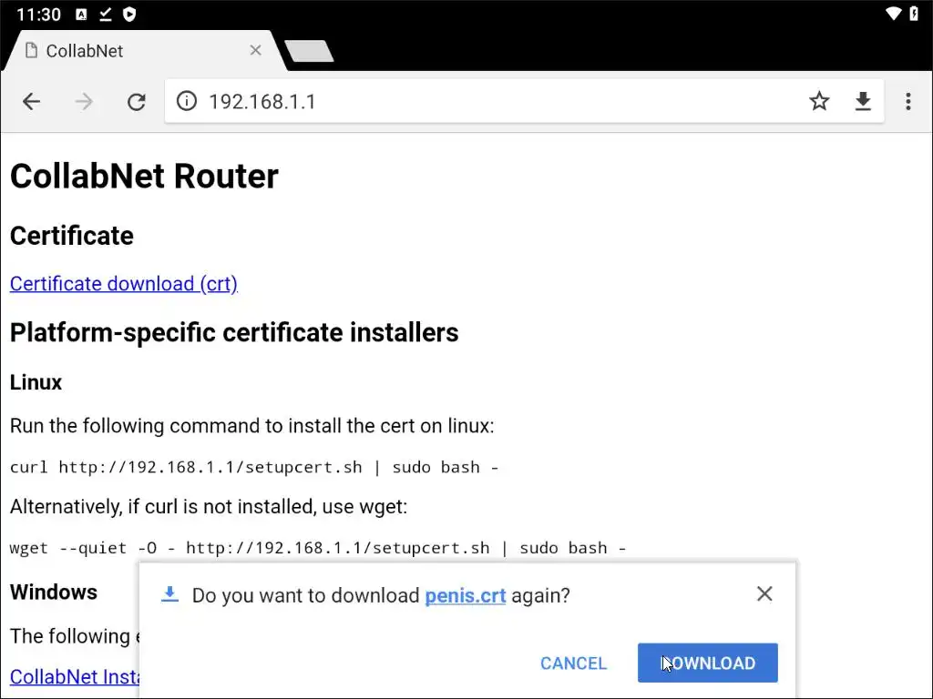Open the .crt file link in the download prompt
The height and width of the screenshot is (699, 933).
(x=466, y=595)
